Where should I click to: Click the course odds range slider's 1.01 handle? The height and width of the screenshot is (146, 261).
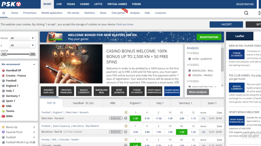[4, 54]
